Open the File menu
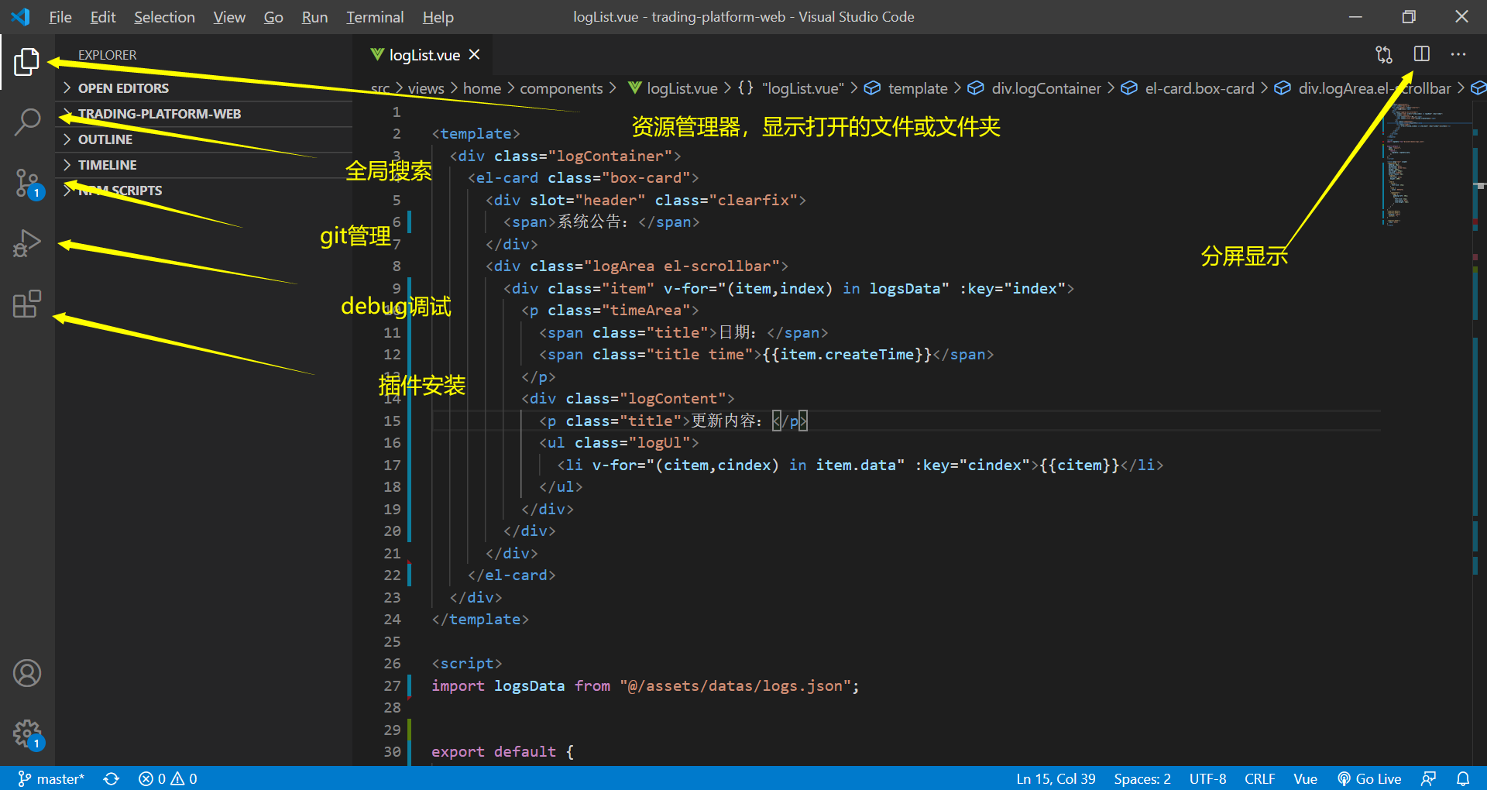Screen dimensions: 1487x790 click(x=60, y=17)
